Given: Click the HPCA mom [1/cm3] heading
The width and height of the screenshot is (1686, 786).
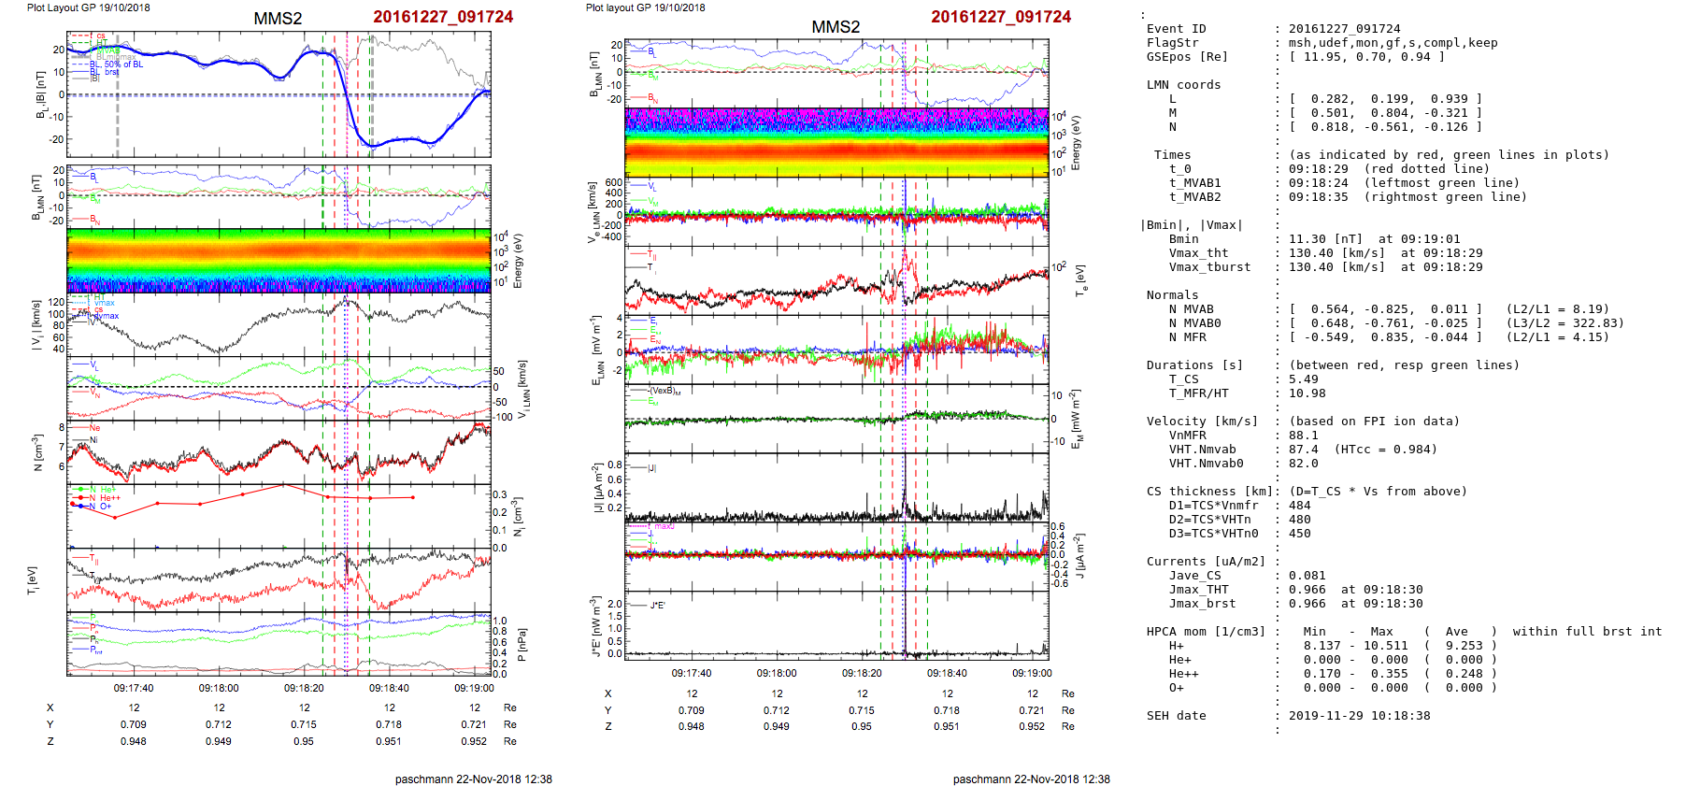Looking at the screenshot, I should coord(1206,632).
